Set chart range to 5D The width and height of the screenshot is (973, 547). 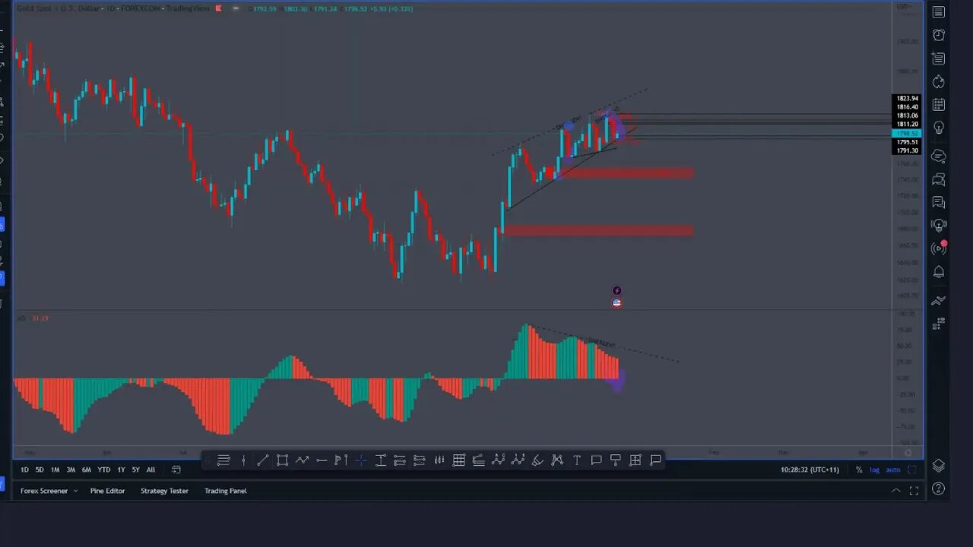click(40, 470)
